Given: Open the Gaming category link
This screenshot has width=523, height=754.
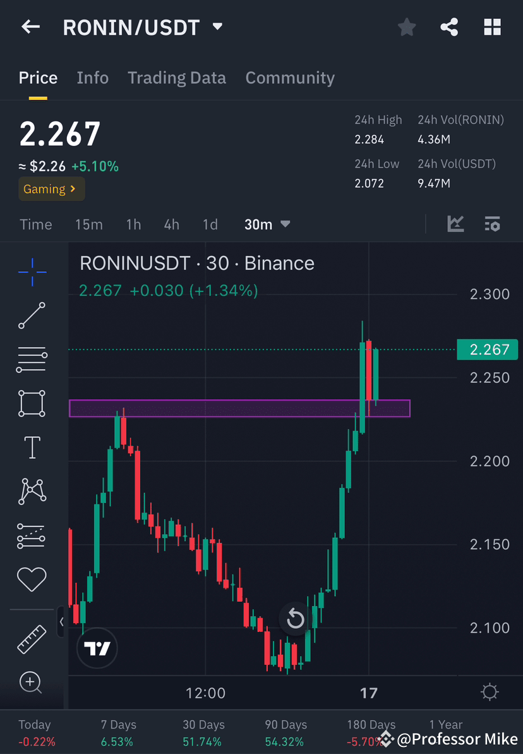Looking at the screenshot, I should point(51,188).
